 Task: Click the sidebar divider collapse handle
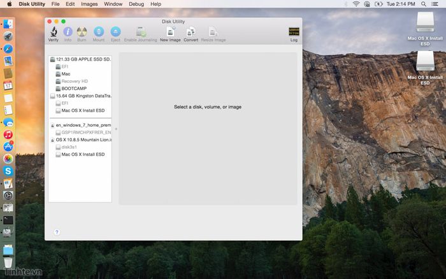coord(116,129)
